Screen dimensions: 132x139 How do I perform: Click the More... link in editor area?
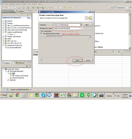[97, 41]
